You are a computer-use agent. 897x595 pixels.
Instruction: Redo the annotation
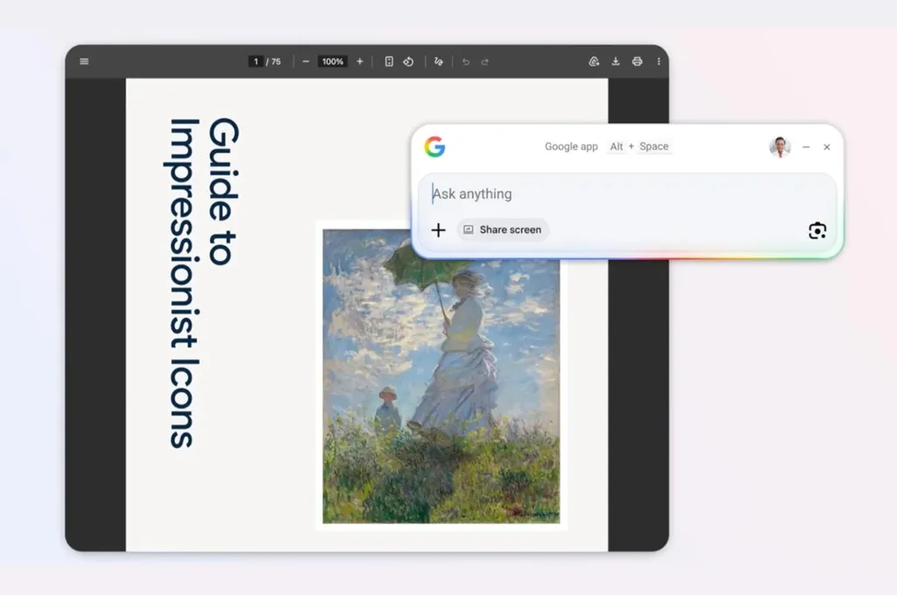(485, 61)
